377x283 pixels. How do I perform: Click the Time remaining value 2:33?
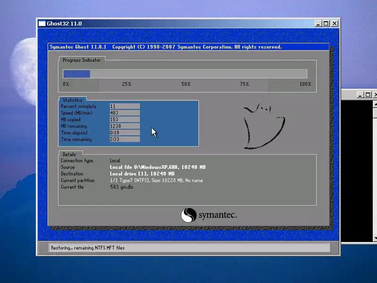[x=125, y=139]
